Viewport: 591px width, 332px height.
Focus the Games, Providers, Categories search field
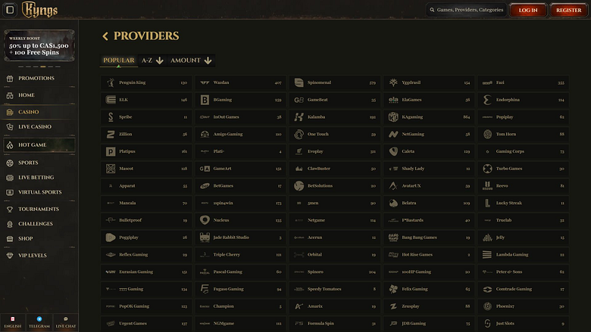pos(467,10)
